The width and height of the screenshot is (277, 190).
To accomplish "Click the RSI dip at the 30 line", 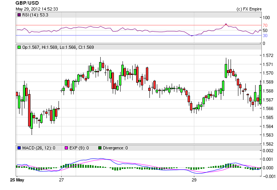I will tap(192, 36).
